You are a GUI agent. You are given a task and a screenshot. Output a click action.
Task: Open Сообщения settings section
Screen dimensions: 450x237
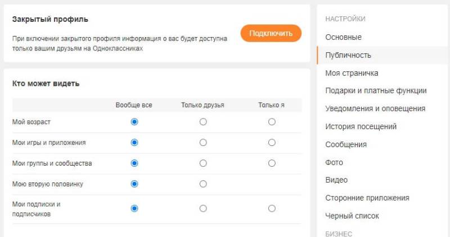(346, 144)
